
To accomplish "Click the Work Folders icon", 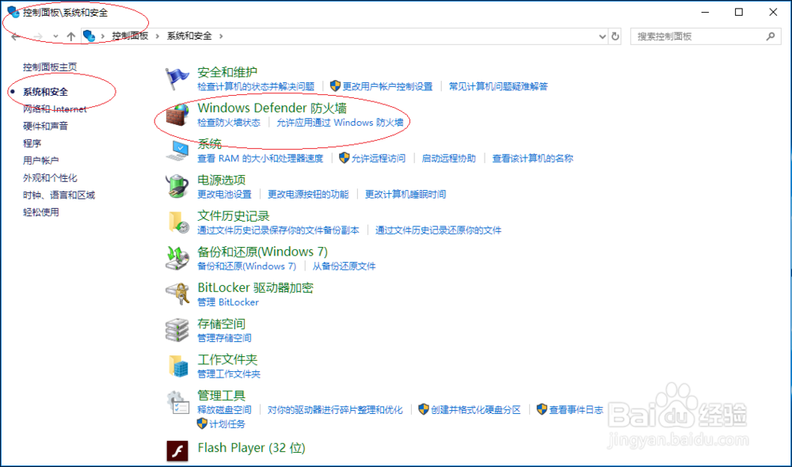I will 177,366.
